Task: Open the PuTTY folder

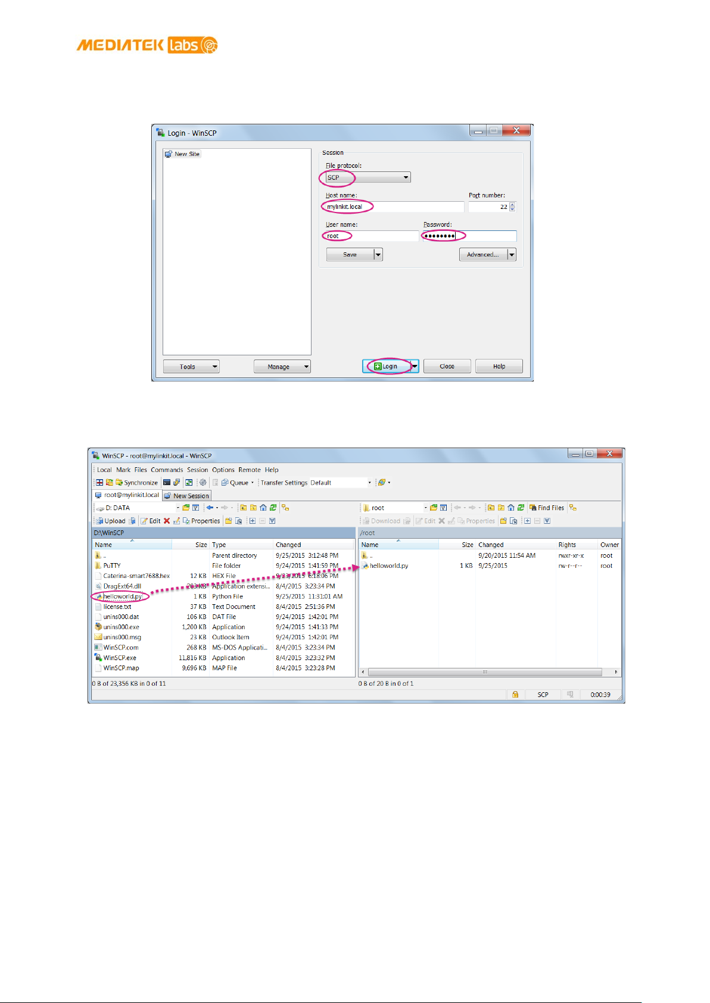Action: click(x=111, y=565)
